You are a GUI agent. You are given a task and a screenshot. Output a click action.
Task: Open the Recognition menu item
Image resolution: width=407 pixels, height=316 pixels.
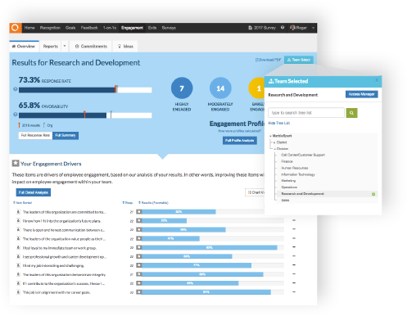point(50,28)
